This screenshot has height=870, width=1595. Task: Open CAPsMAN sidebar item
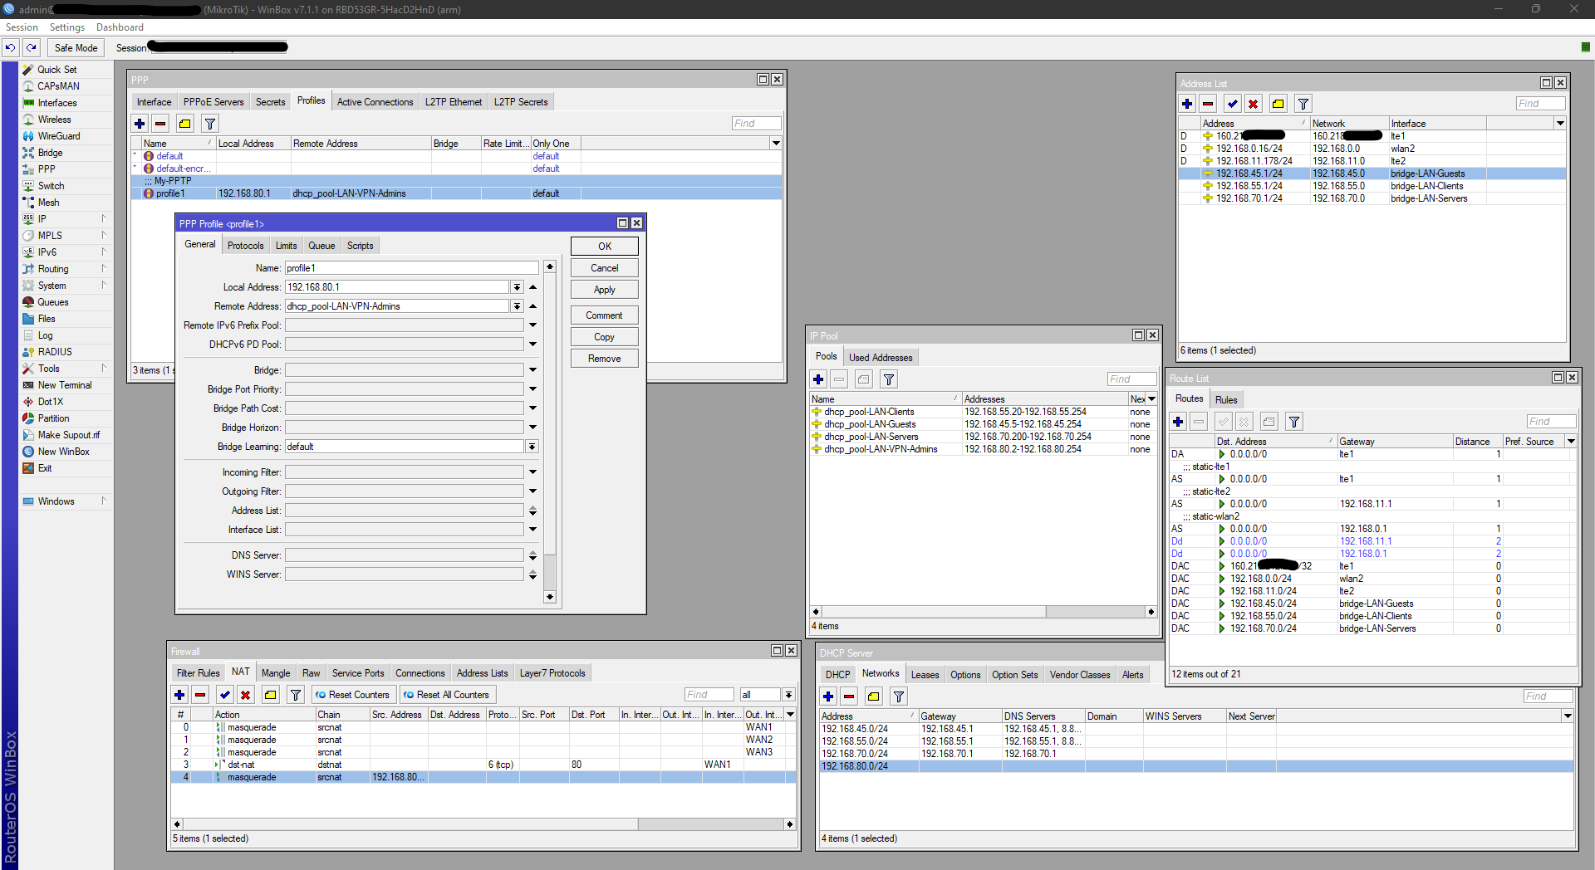[58, 86]
